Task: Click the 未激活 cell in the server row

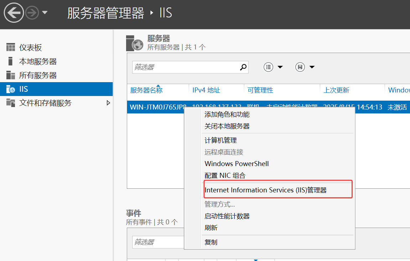Action: click(397, 107)
